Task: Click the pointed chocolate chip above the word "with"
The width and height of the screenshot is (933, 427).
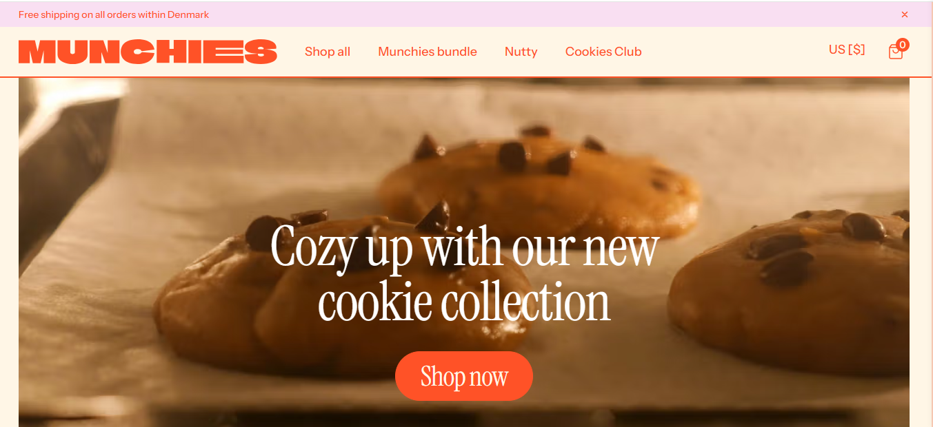Action: tap(433, 216)
